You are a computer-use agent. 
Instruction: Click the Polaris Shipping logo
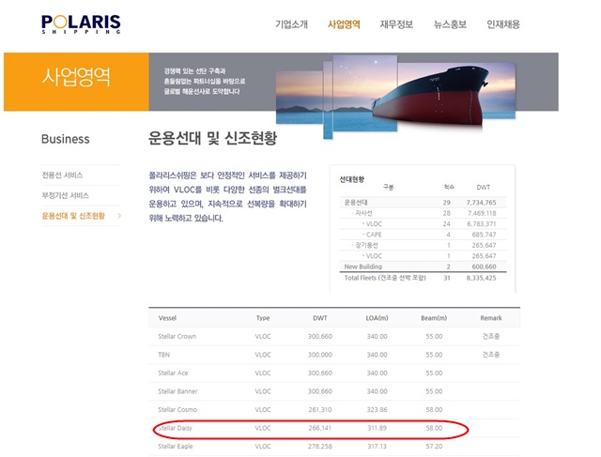tap(81, 24)
